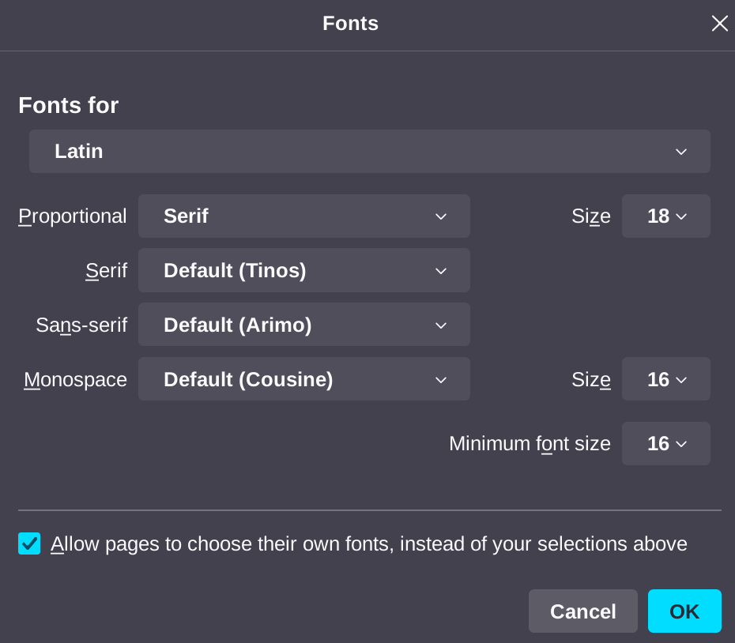
Task: Click the Size label on the Monospace row
Action: pyautogui.click(x=590, y=380)
